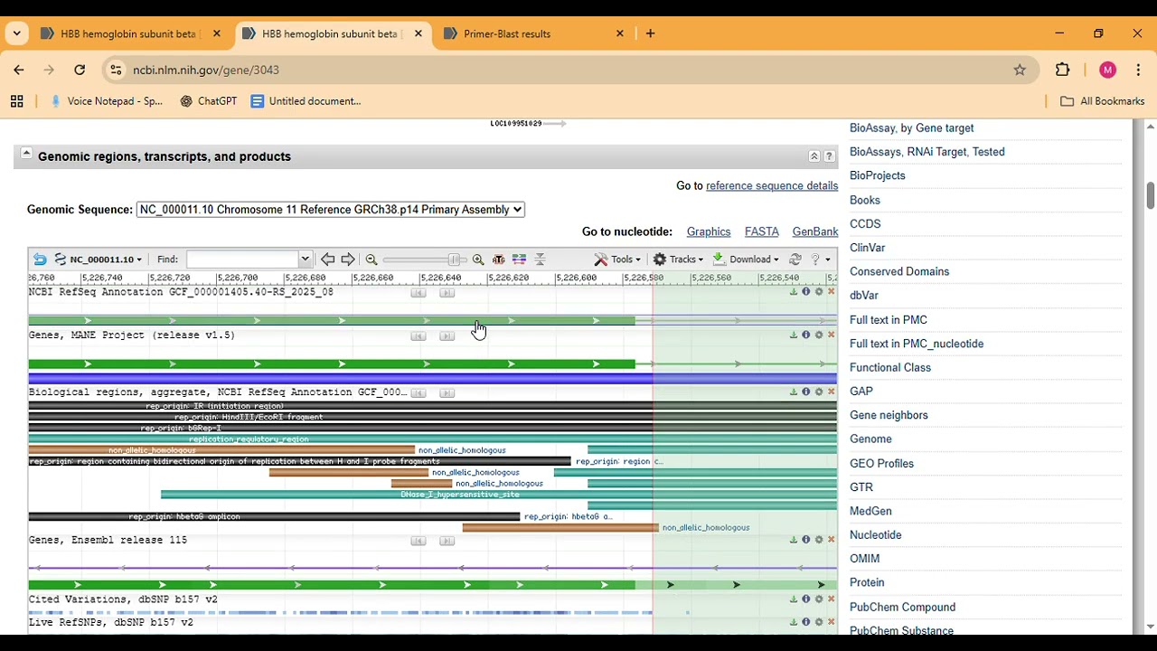Show info for NCBI RefSeq Annotation track
The image size is (1157, 651).
click(x=806, y=292)
